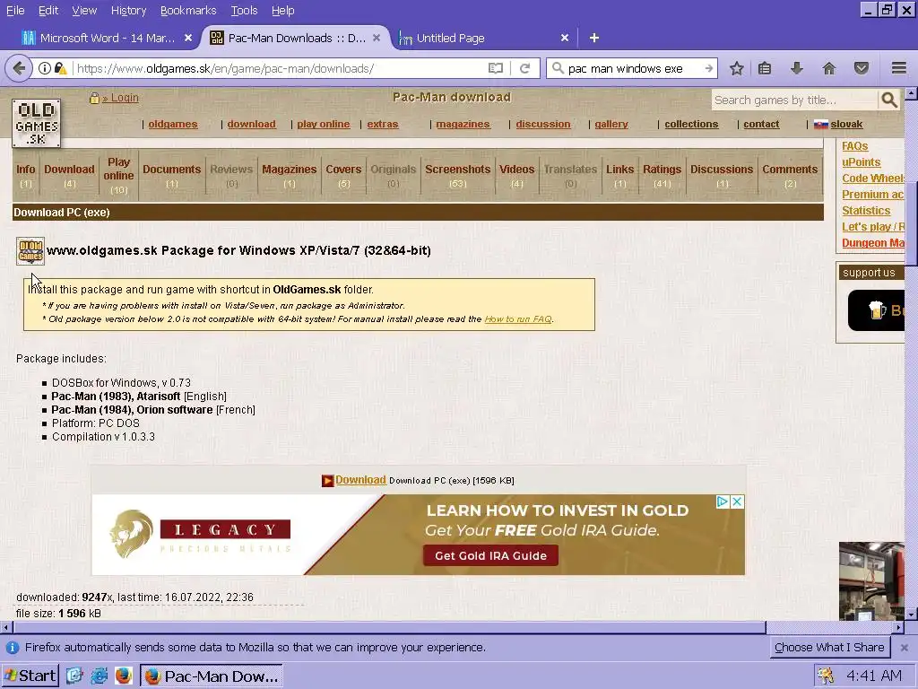Launch Firefox from quick launch bar
Viewport: 918px width, 689px height.
(x=123, y=676)
